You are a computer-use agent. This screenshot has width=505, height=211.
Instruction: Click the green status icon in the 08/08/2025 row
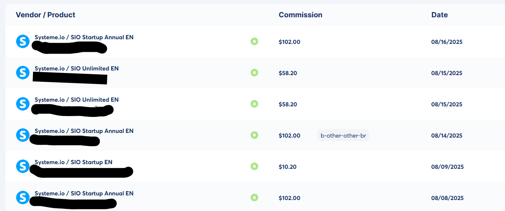point(254,197)
